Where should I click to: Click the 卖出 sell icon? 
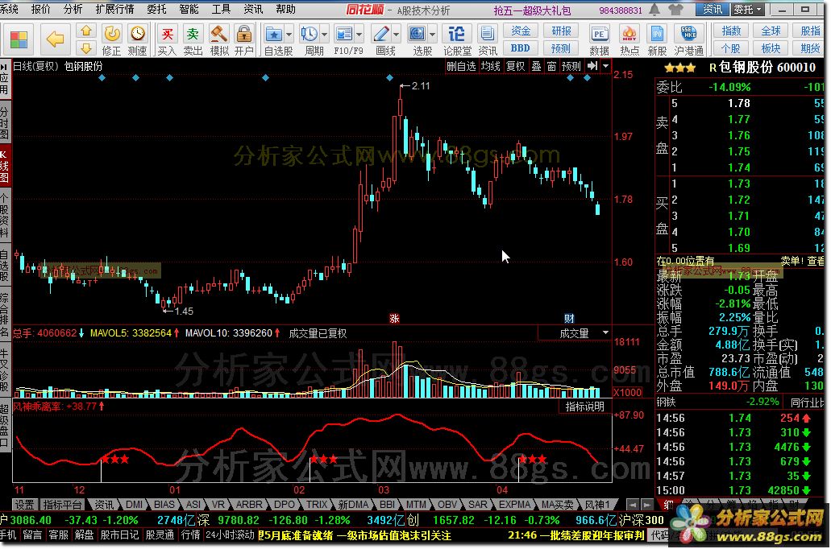click(x=193, y=39)
